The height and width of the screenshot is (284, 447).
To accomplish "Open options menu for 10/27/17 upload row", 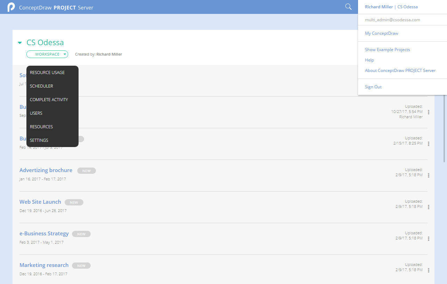I will tap(429, 112).
